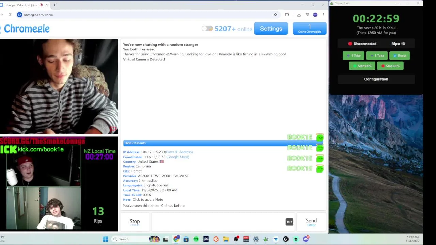
Task: Open Spotify from the taskbar
Action: (x=196, y=239)
